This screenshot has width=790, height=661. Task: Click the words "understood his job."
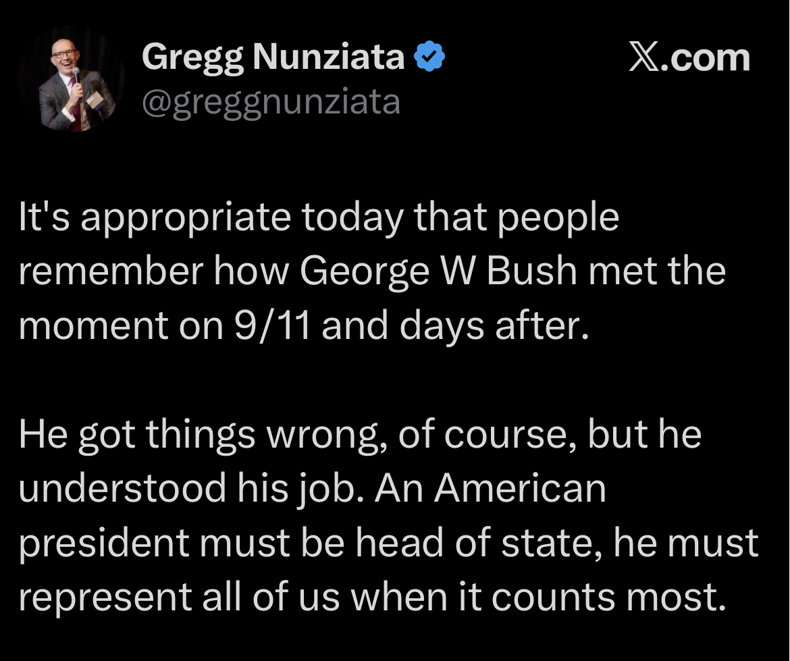pyautogui.click(x=191, y=488)
